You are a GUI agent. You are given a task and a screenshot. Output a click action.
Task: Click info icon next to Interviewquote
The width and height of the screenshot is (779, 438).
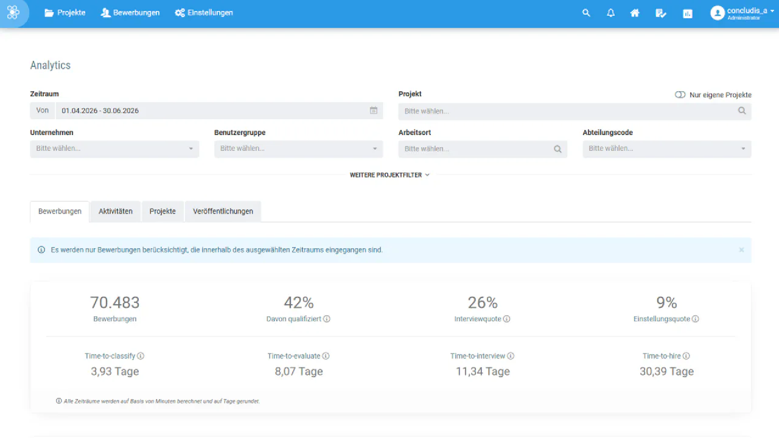(506, 319)
